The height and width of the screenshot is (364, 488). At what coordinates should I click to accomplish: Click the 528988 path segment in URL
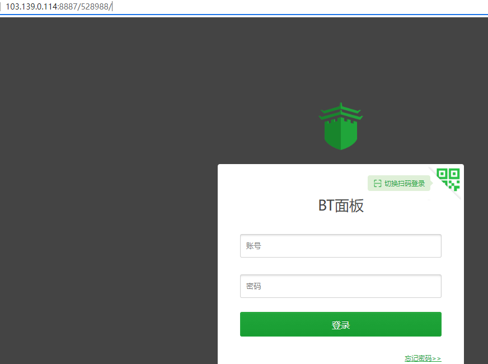(x=94, y=7)
